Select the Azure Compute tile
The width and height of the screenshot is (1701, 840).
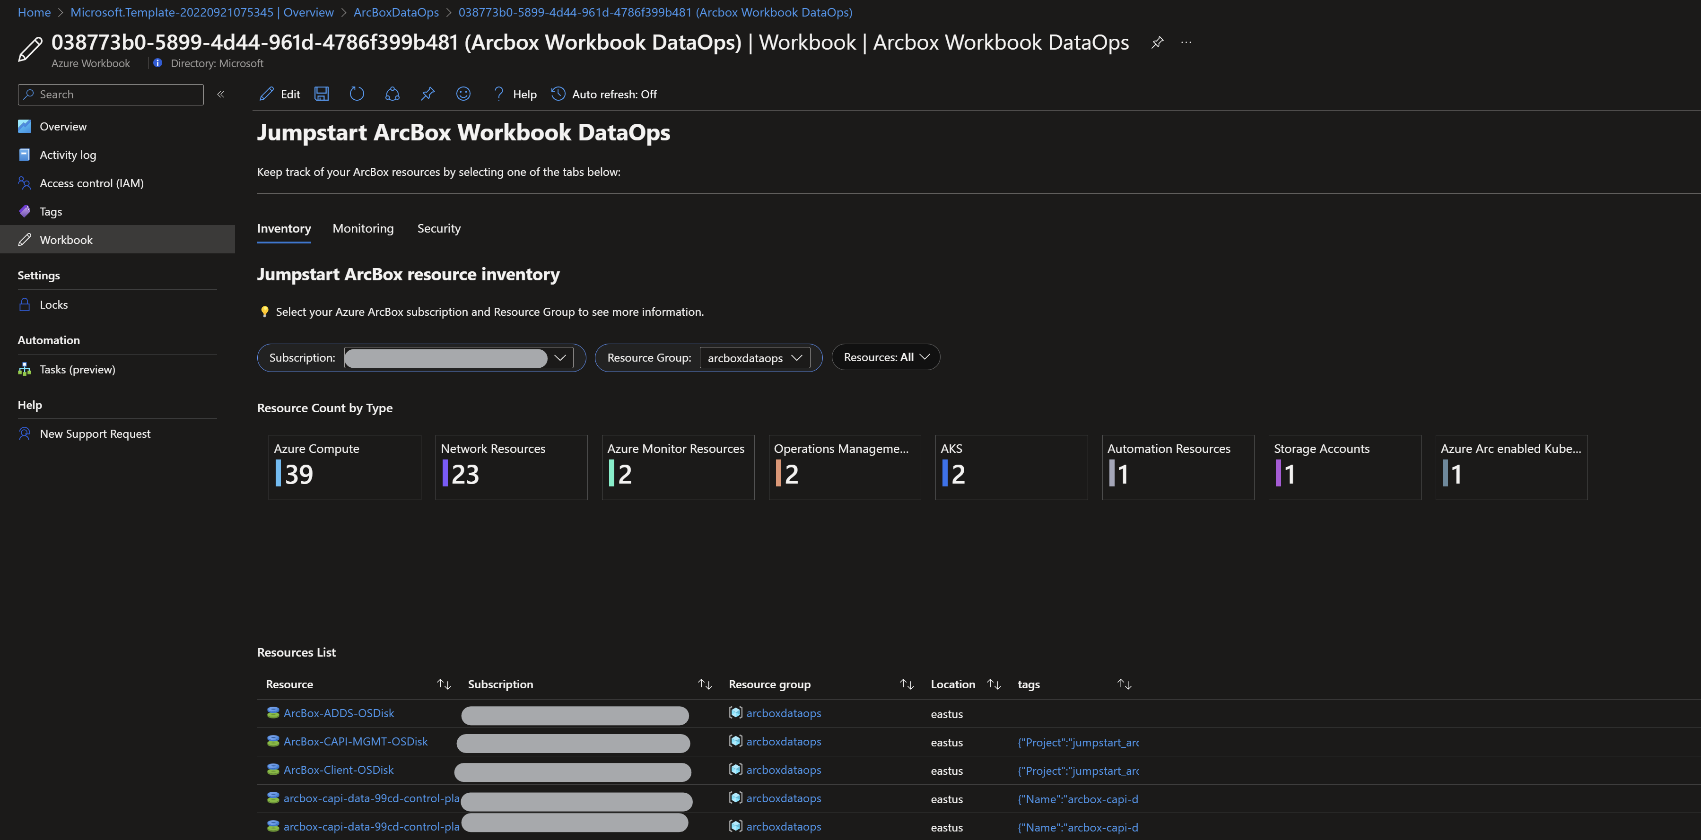(344, 467)
